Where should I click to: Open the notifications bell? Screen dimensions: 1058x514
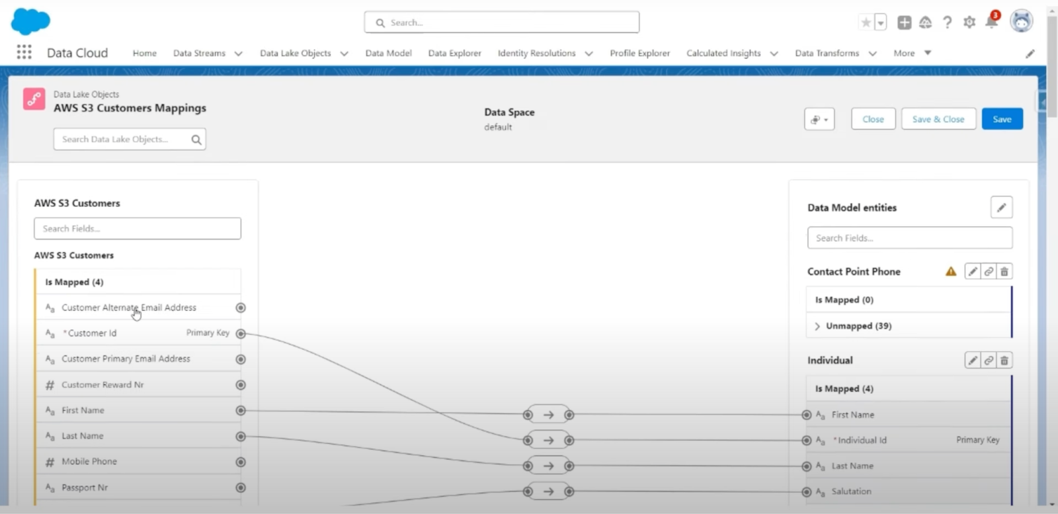(992, 21)
